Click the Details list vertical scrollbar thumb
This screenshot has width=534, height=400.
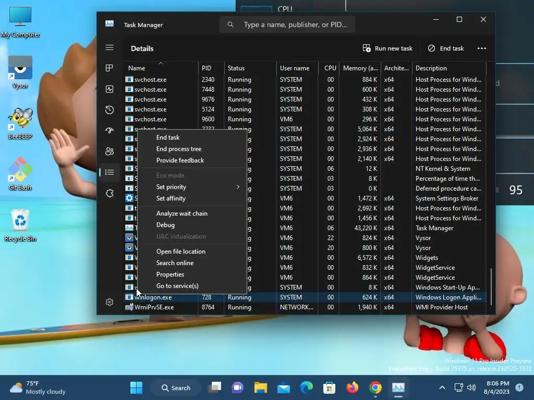(491, 286)
